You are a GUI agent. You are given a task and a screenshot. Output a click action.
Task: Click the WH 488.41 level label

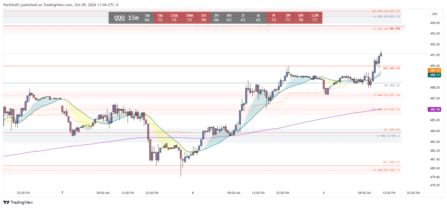(392, 85)
